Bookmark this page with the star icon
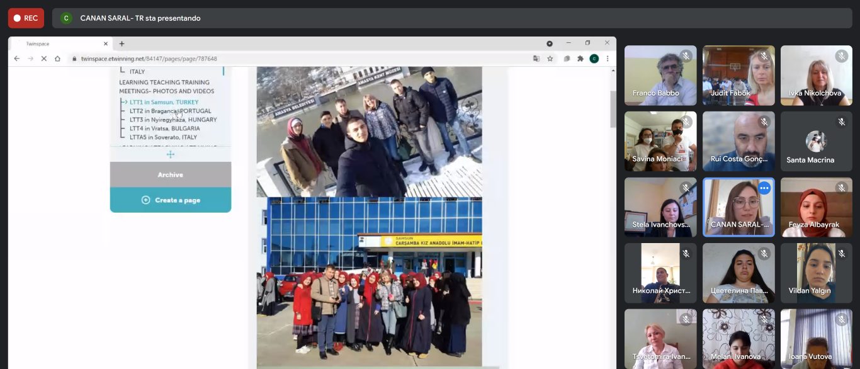Viewport: 860px width, 369px height. pyautogui.click(x=550, y=59)
